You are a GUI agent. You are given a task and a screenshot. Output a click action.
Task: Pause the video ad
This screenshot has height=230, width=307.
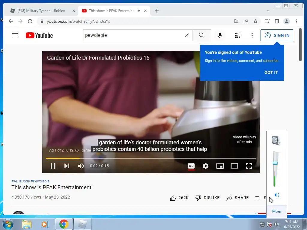pos(53,166)
